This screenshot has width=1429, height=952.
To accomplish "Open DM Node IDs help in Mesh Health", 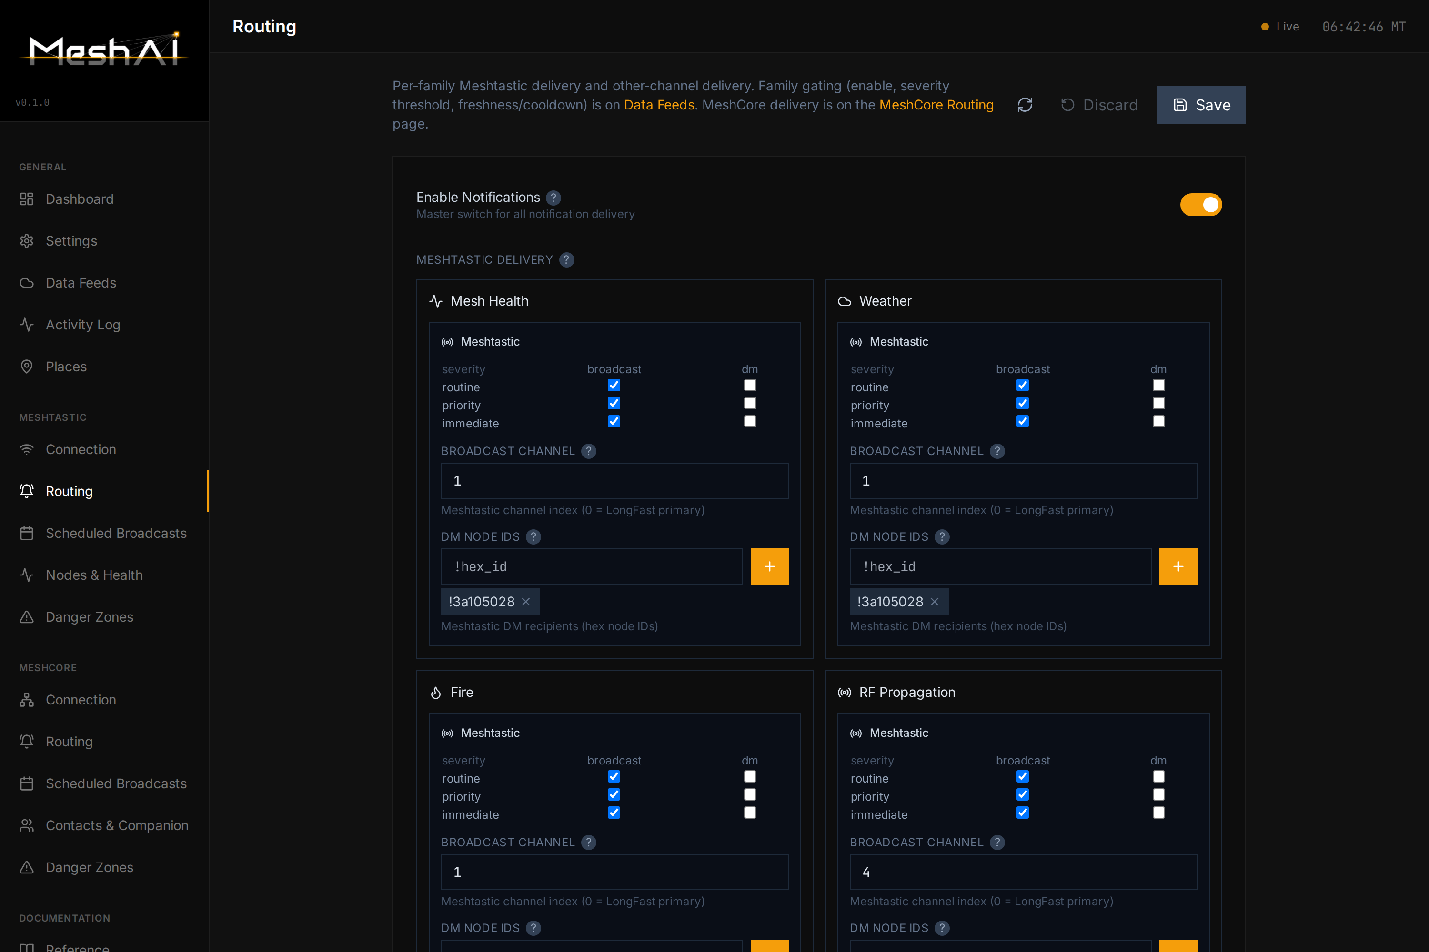I will (533, 537).
